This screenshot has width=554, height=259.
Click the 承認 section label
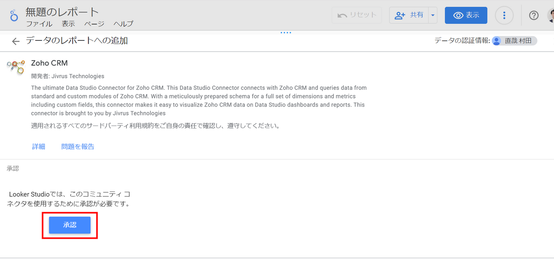pyautogui.click(x=13, y=168)
